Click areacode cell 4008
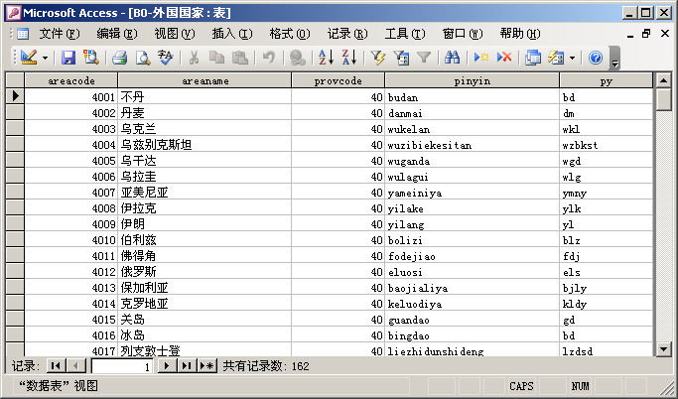Viewport: 678px width, 399px height. pyautogui.click(x=70, y=207)
